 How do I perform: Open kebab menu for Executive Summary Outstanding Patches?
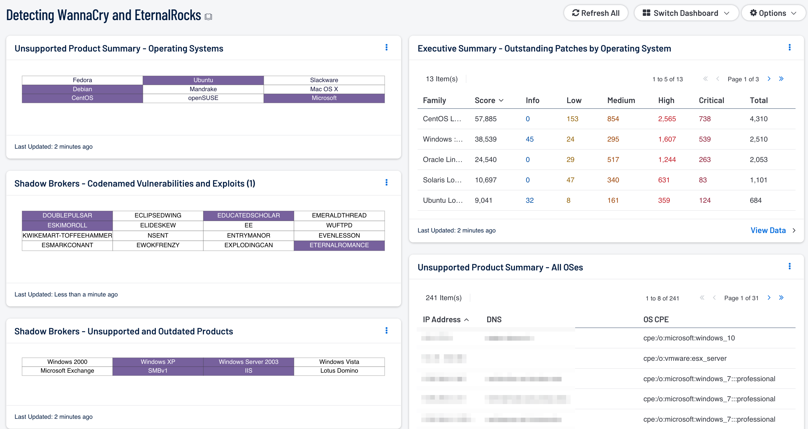click(790, 47)
